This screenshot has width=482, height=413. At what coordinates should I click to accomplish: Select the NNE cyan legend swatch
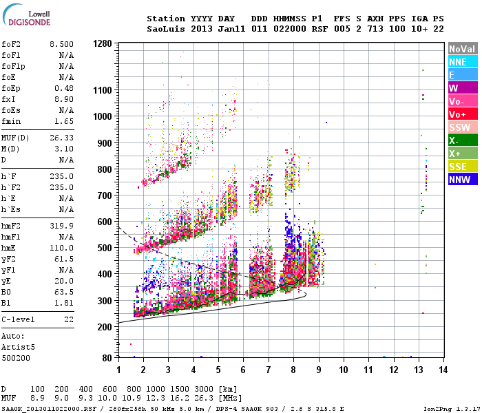coord(463,62)
